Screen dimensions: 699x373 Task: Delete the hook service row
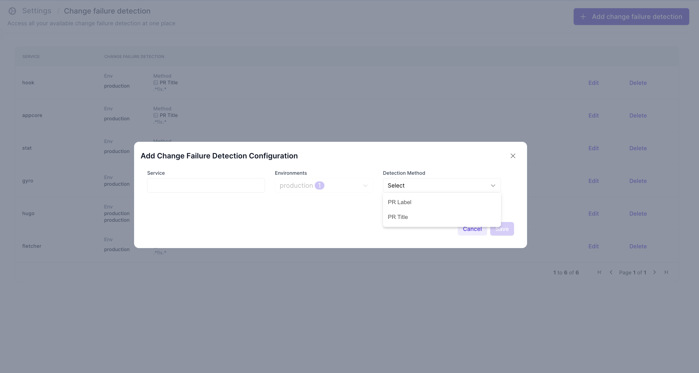tap(638, 83)
